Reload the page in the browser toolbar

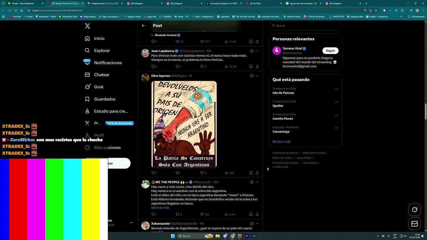(x=15, y=10)
